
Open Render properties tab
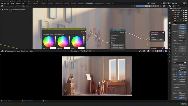[169, 30]
